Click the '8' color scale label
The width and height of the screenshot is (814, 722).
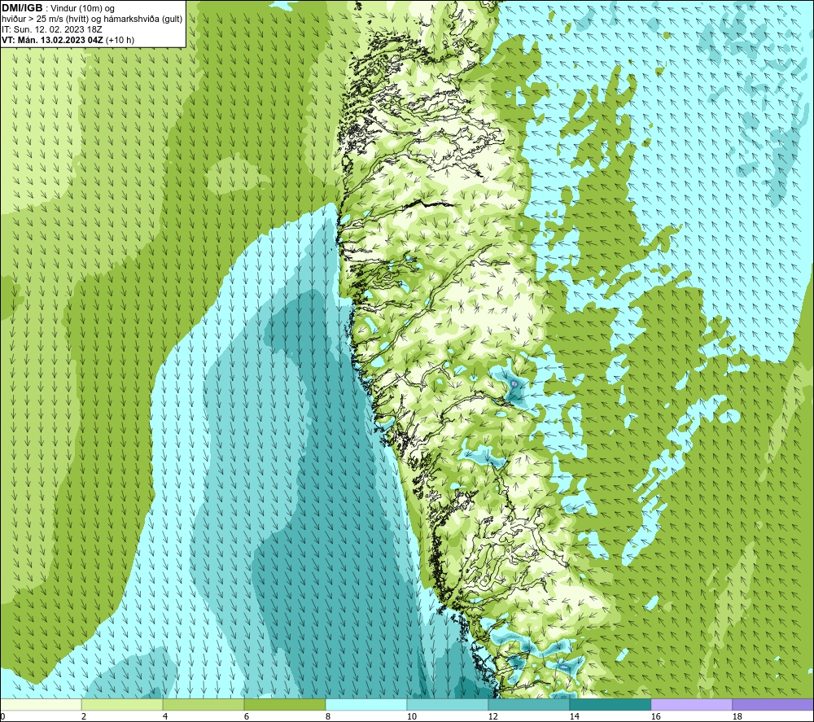(x=328, y=717)
